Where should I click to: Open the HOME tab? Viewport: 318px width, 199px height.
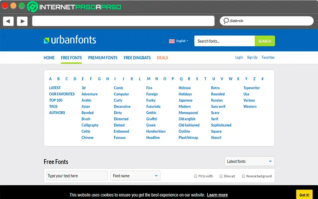pyautogui.click(x=49, y=58)
